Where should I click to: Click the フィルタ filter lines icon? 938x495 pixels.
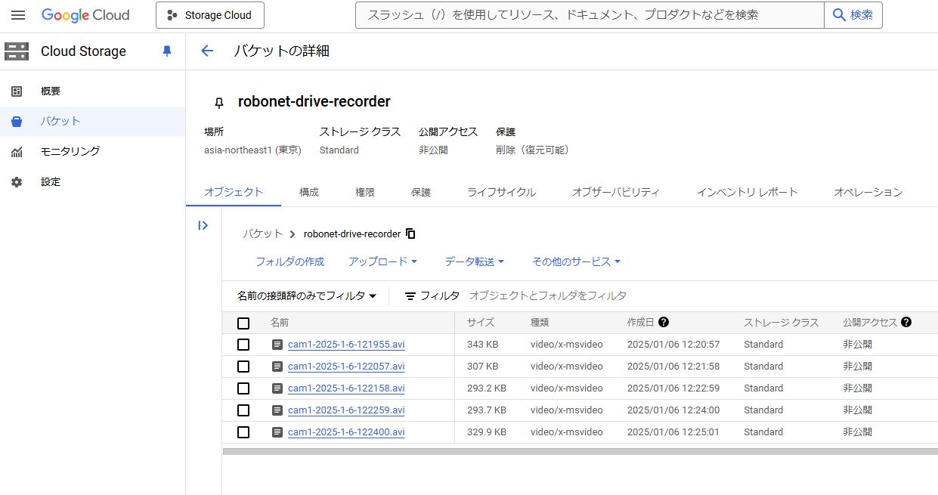(x=410, y=296)
